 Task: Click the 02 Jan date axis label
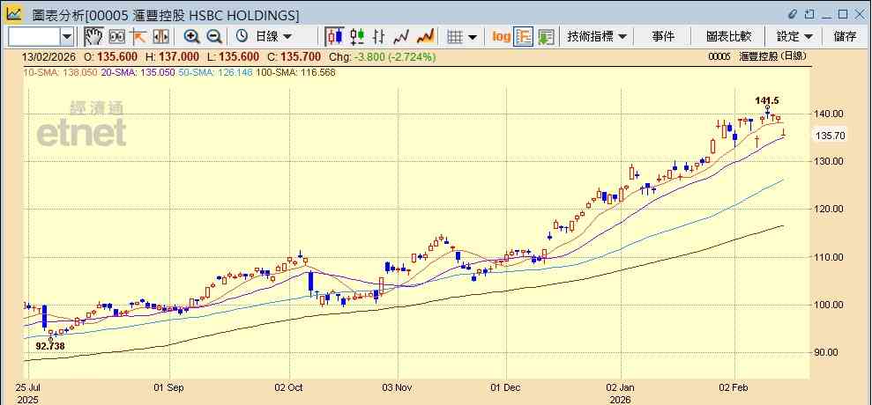tap(620, 387)
